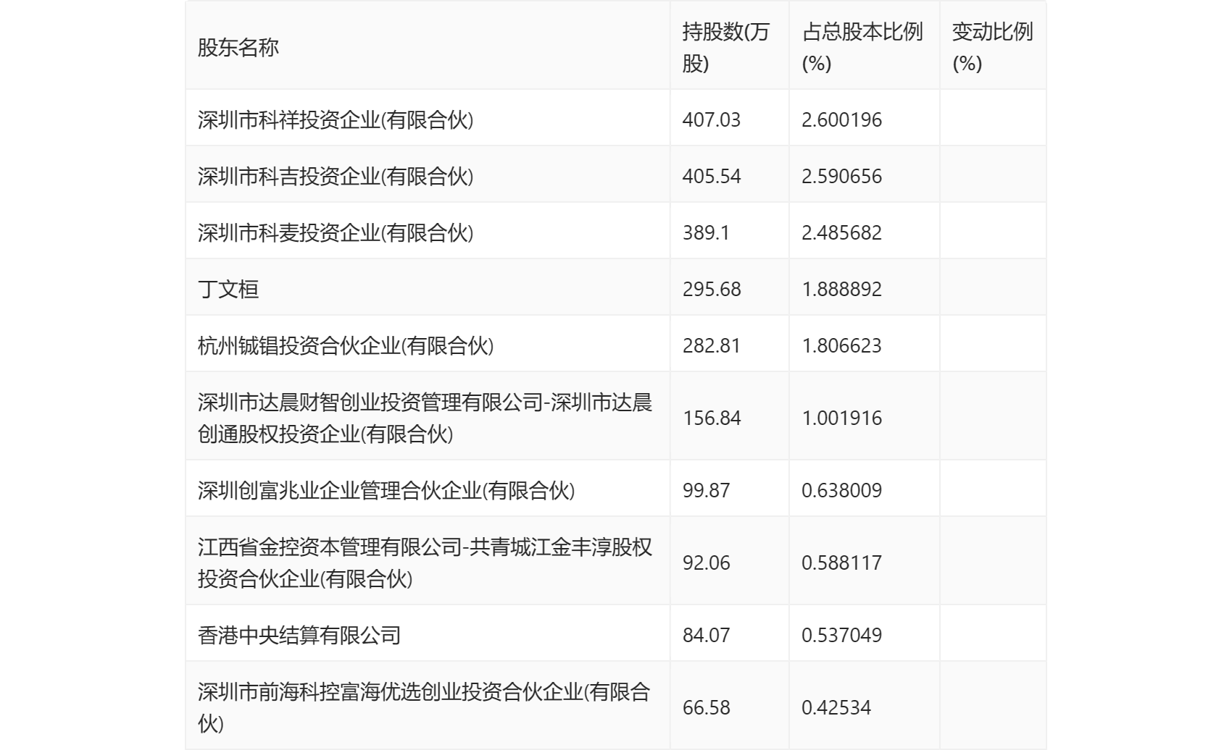Click percentage value 0.588117
Image resolution: width=1232 pixels, height=750 pixels.
841,562
